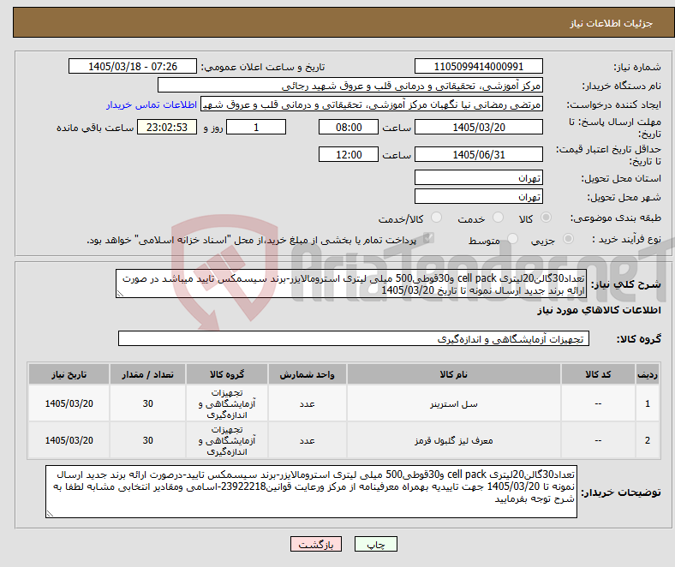Click the جزئیات اطلاعات نیاز page title

tap(612, 23)
